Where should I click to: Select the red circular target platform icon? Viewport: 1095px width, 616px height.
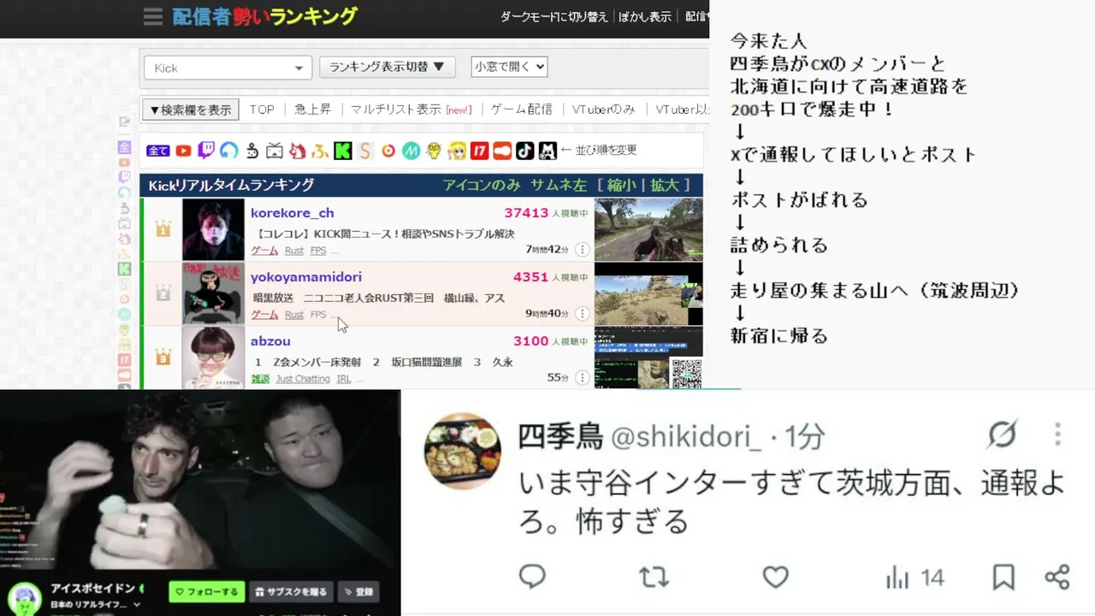(388, 151)
